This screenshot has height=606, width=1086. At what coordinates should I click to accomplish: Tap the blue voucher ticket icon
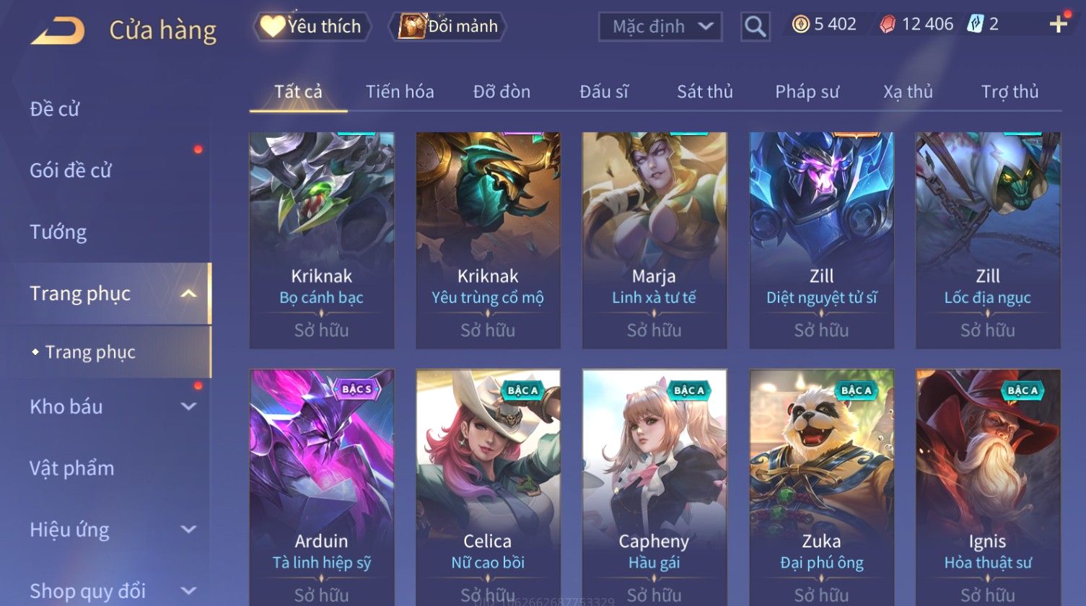tap(975, 25)
